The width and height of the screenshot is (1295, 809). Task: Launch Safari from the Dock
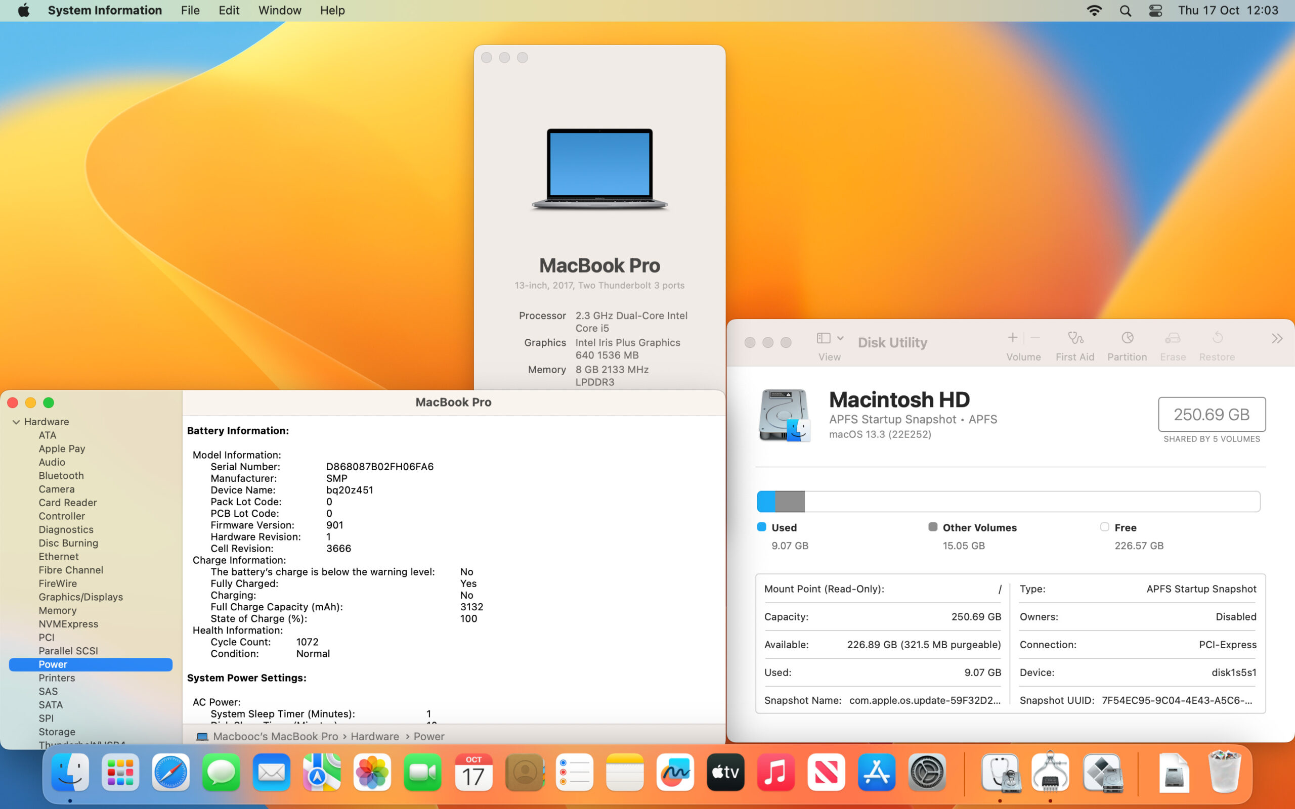pos(170,772)
